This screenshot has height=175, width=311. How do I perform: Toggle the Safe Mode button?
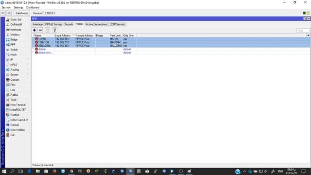pos(21,13)
